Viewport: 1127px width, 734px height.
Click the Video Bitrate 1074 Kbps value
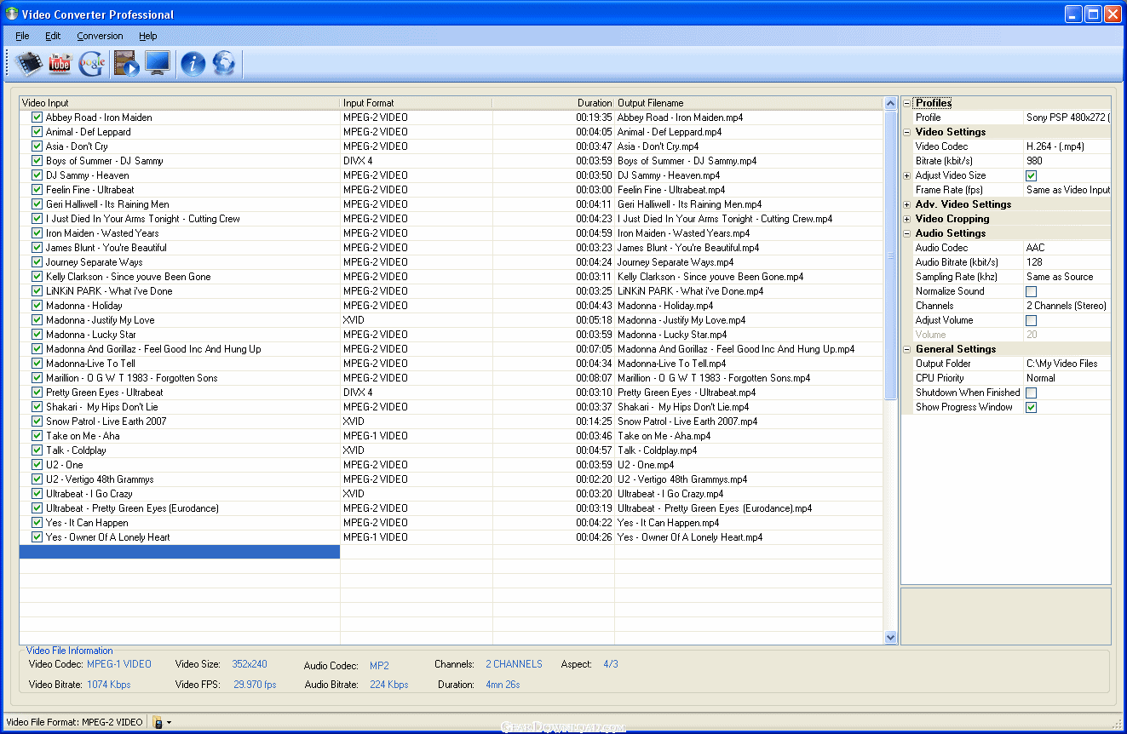tap(109, 685)
